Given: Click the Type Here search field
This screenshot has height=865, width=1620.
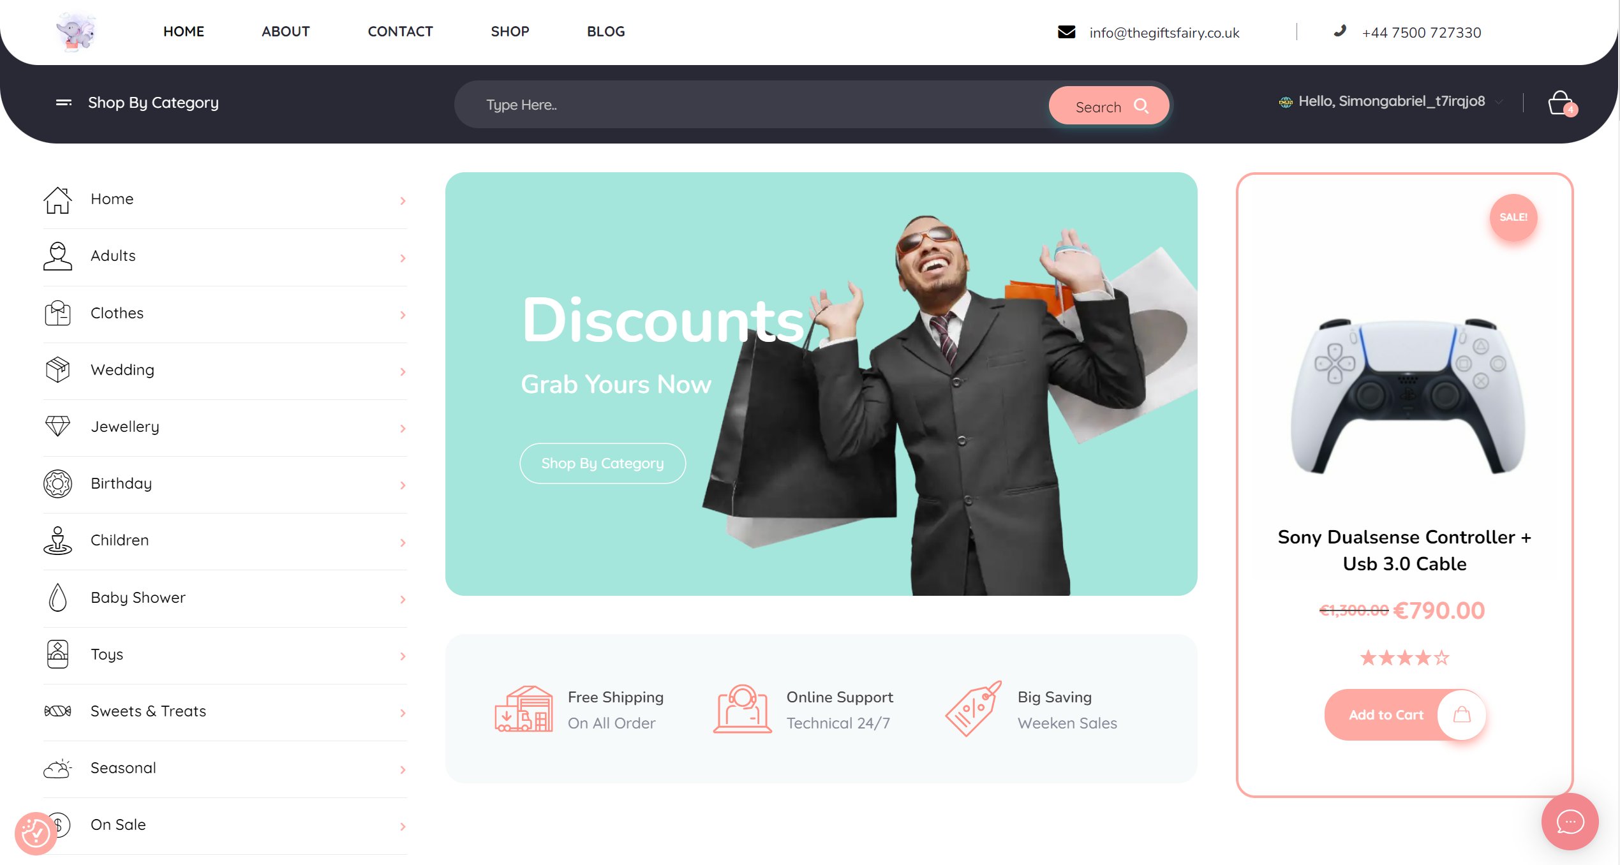Looking at the screenshot, I should click(x=753, y=105).
